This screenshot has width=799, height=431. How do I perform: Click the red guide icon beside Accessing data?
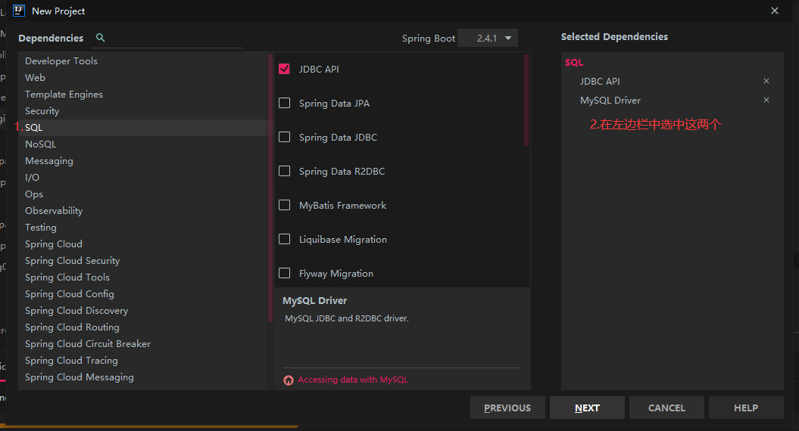[x=289, y=380]
